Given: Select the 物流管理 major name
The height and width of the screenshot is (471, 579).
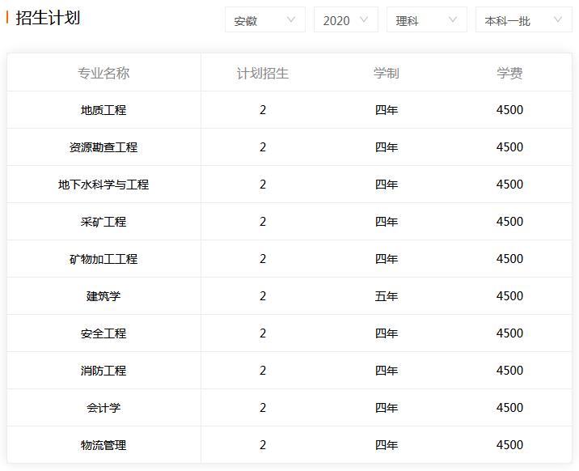Looking at the screenshot, I should [104, 445].
